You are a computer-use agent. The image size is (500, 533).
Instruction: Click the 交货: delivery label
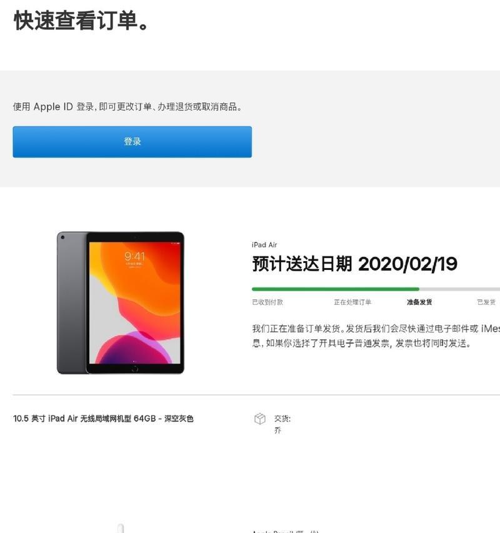(x=282, y=419)
